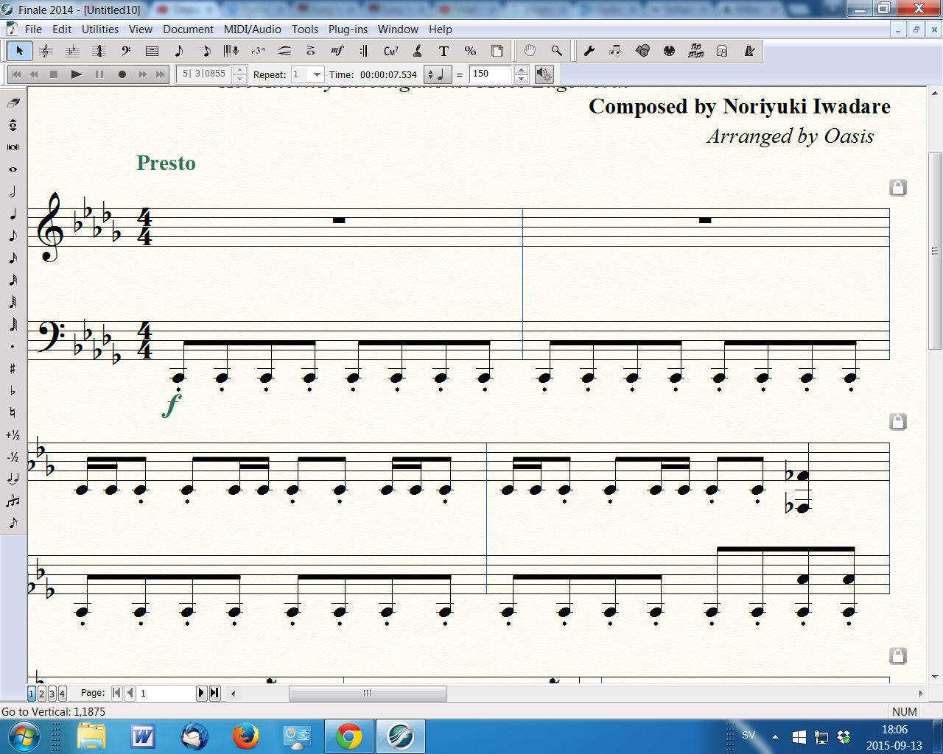Select the Lyrics tool
Viewport: 943px width, 754px height.
tap(417, 51)
